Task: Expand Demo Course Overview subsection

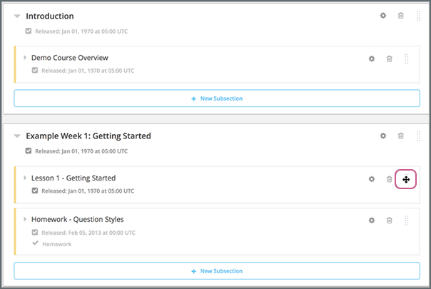Action: (25, 57)
